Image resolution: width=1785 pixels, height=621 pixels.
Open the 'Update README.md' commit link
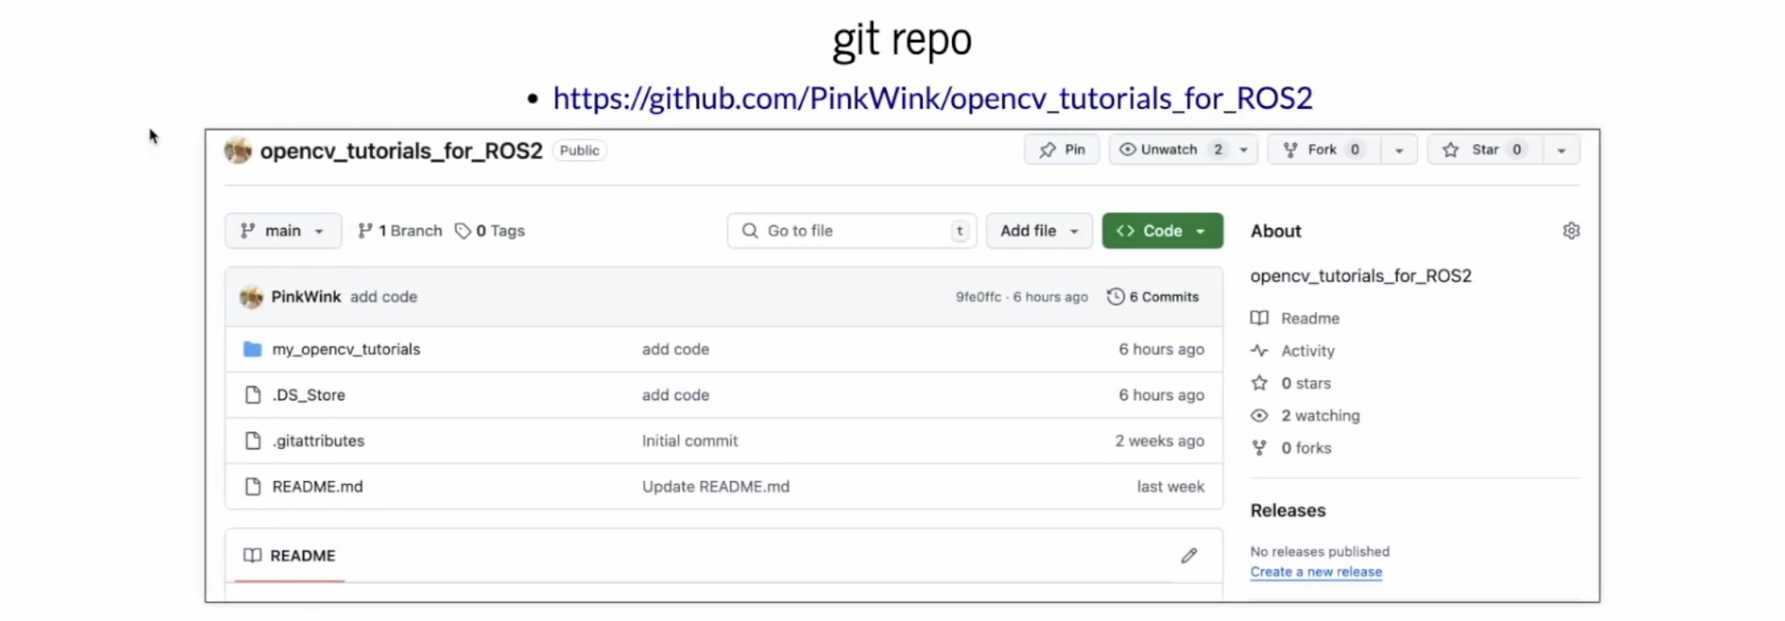click(716, 487)
